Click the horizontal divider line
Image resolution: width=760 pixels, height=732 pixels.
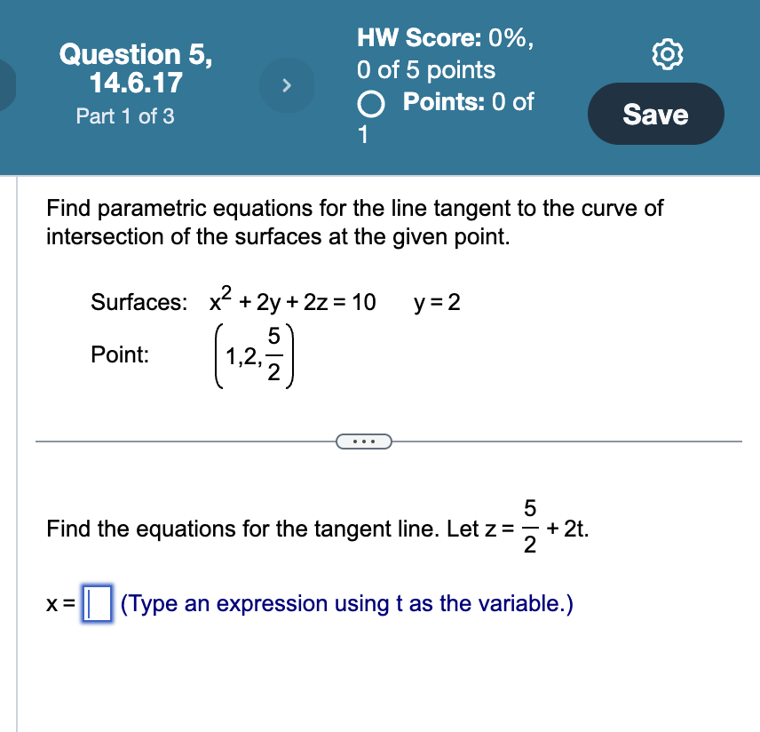click(178, 441)
